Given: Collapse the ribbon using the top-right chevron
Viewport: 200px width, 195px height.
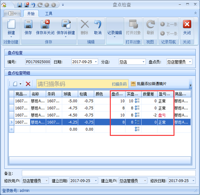Looking at the screenshot, I should pos(195,13).
